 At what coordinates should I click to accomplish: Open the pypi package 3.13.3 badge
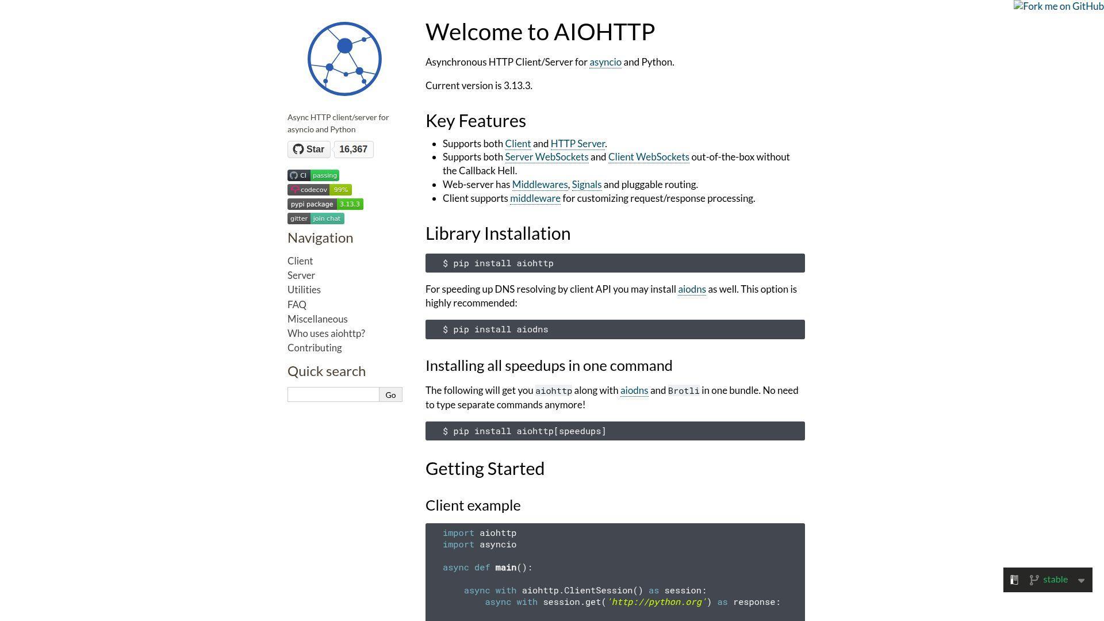pos(325,204)
